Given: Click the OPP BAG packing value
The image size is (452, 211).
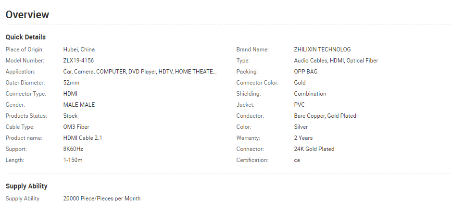Looking at the screenshot, I should [x=305, y=72].
